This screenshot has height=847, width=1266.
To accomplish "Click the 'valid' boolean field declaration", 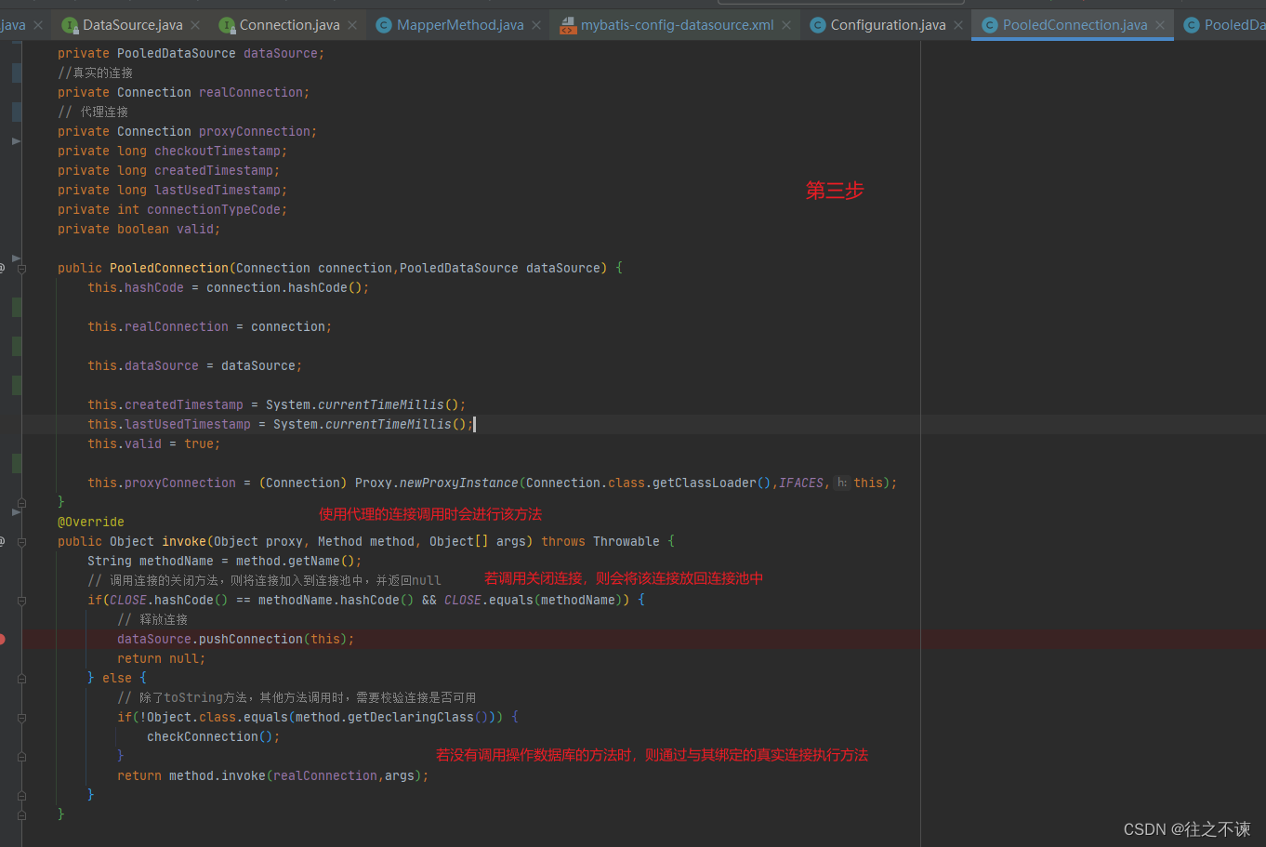I will (x=195, y=229).
